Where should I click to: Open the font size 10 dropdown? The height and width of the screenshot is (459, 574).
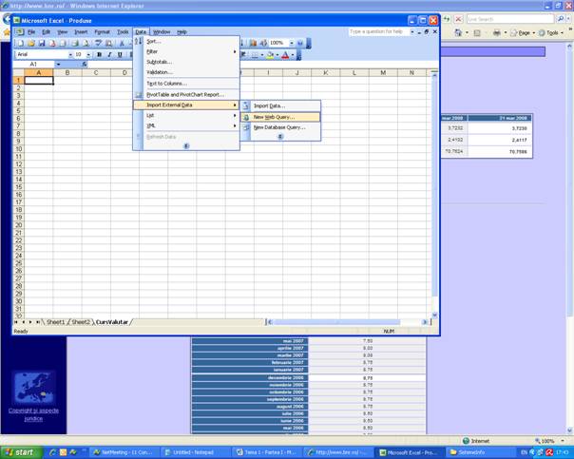click(x=88, y=54)
